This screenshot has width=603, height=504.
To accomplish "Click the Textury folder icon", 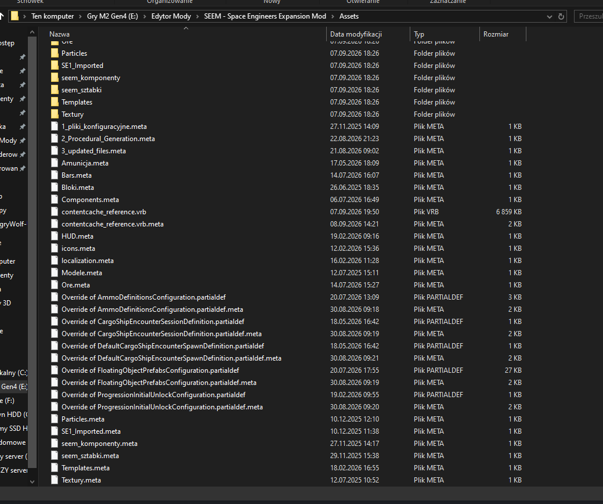I will click(x=55, y=114).
